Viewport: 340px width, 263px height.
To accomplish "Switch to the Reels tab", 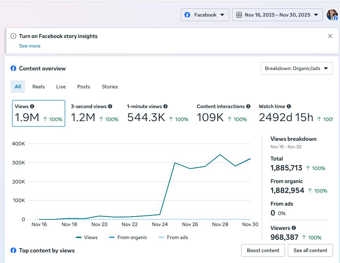I will (x=38, y=87).
